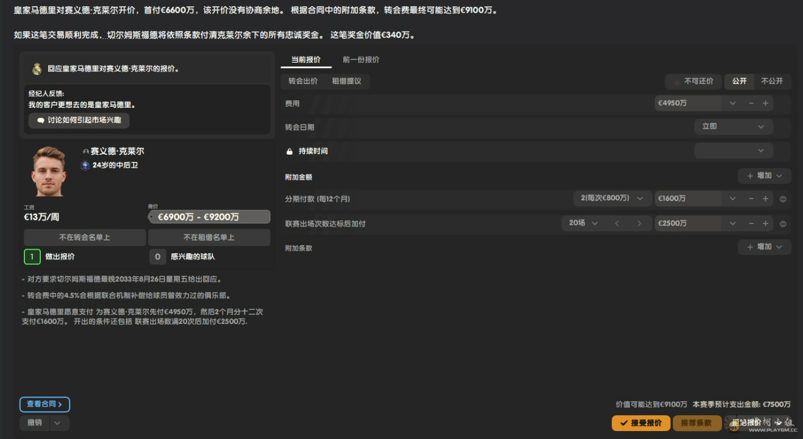This screenshot has height=439, width=803.
Task: Select the 公开 public option
Action: tap(739, 81)
